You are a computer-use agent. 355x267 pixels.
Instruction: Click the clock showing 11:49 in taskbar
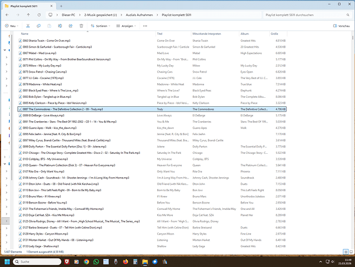coord(348,260)
